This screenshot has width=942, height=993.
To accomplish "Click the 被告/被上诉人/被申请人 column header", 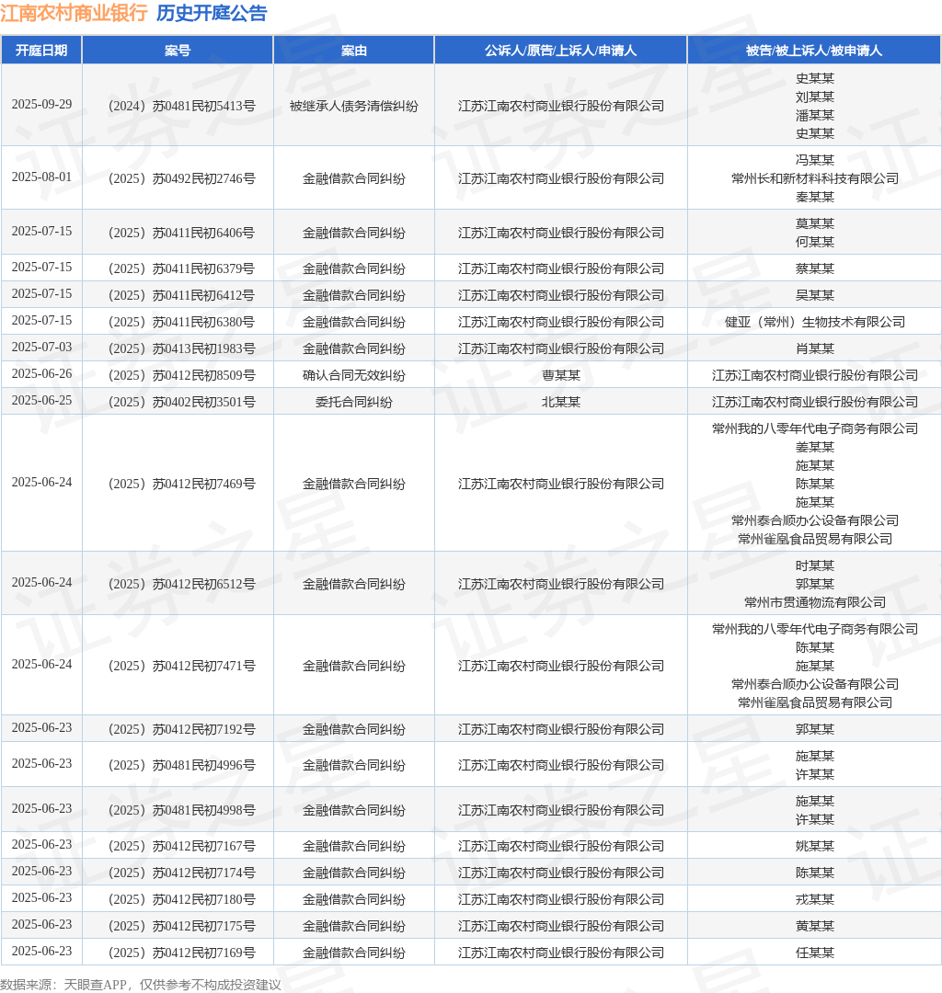I will 814,51.
